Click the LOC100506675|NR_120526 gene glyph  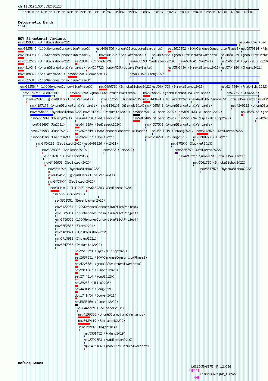point(195,370)
